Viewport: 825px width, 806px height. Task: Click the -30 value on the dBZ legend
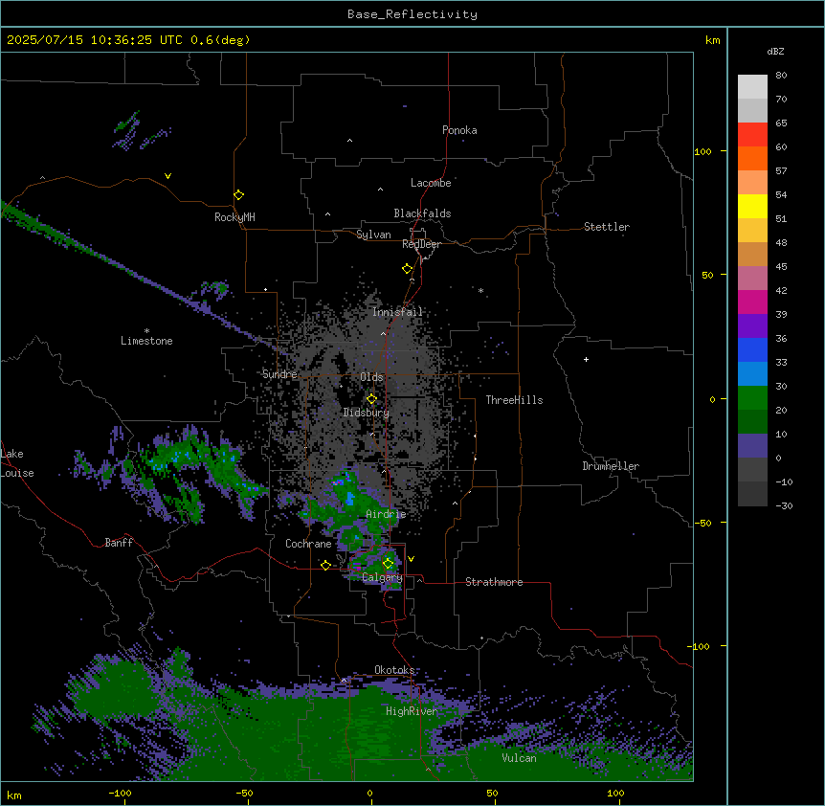784,505
